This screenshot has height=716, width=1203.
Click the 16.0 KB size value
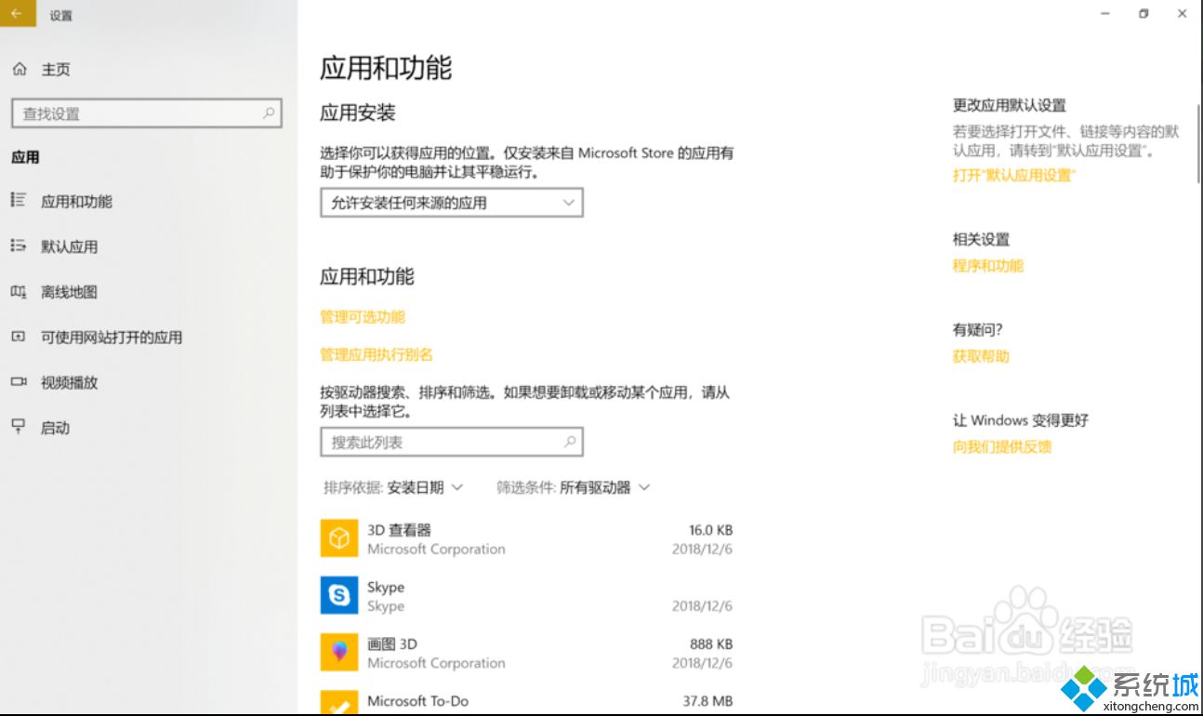pyautogui.click(x=710, y=530)
